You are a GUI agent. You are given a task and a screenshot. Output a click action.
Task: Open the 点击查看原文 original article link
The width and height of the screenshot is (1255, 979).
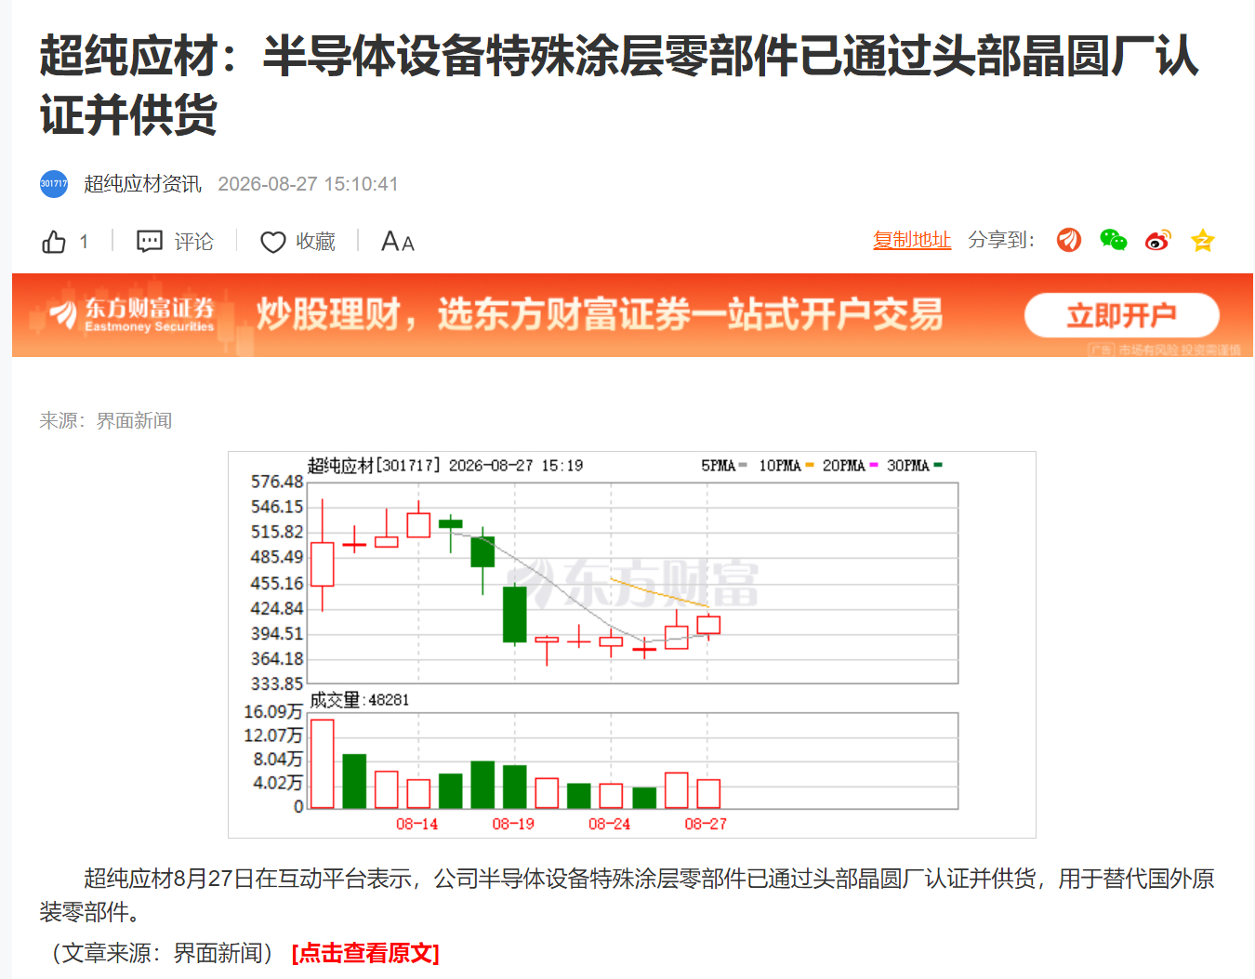(x=365, y=953)
